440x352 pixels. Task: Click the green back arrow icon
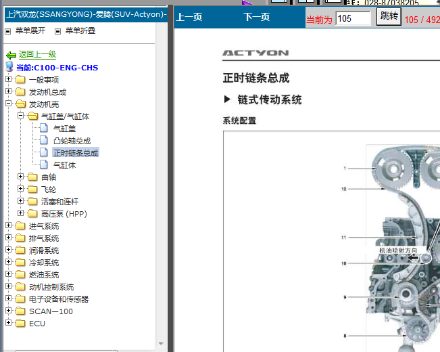coord(11,55)
